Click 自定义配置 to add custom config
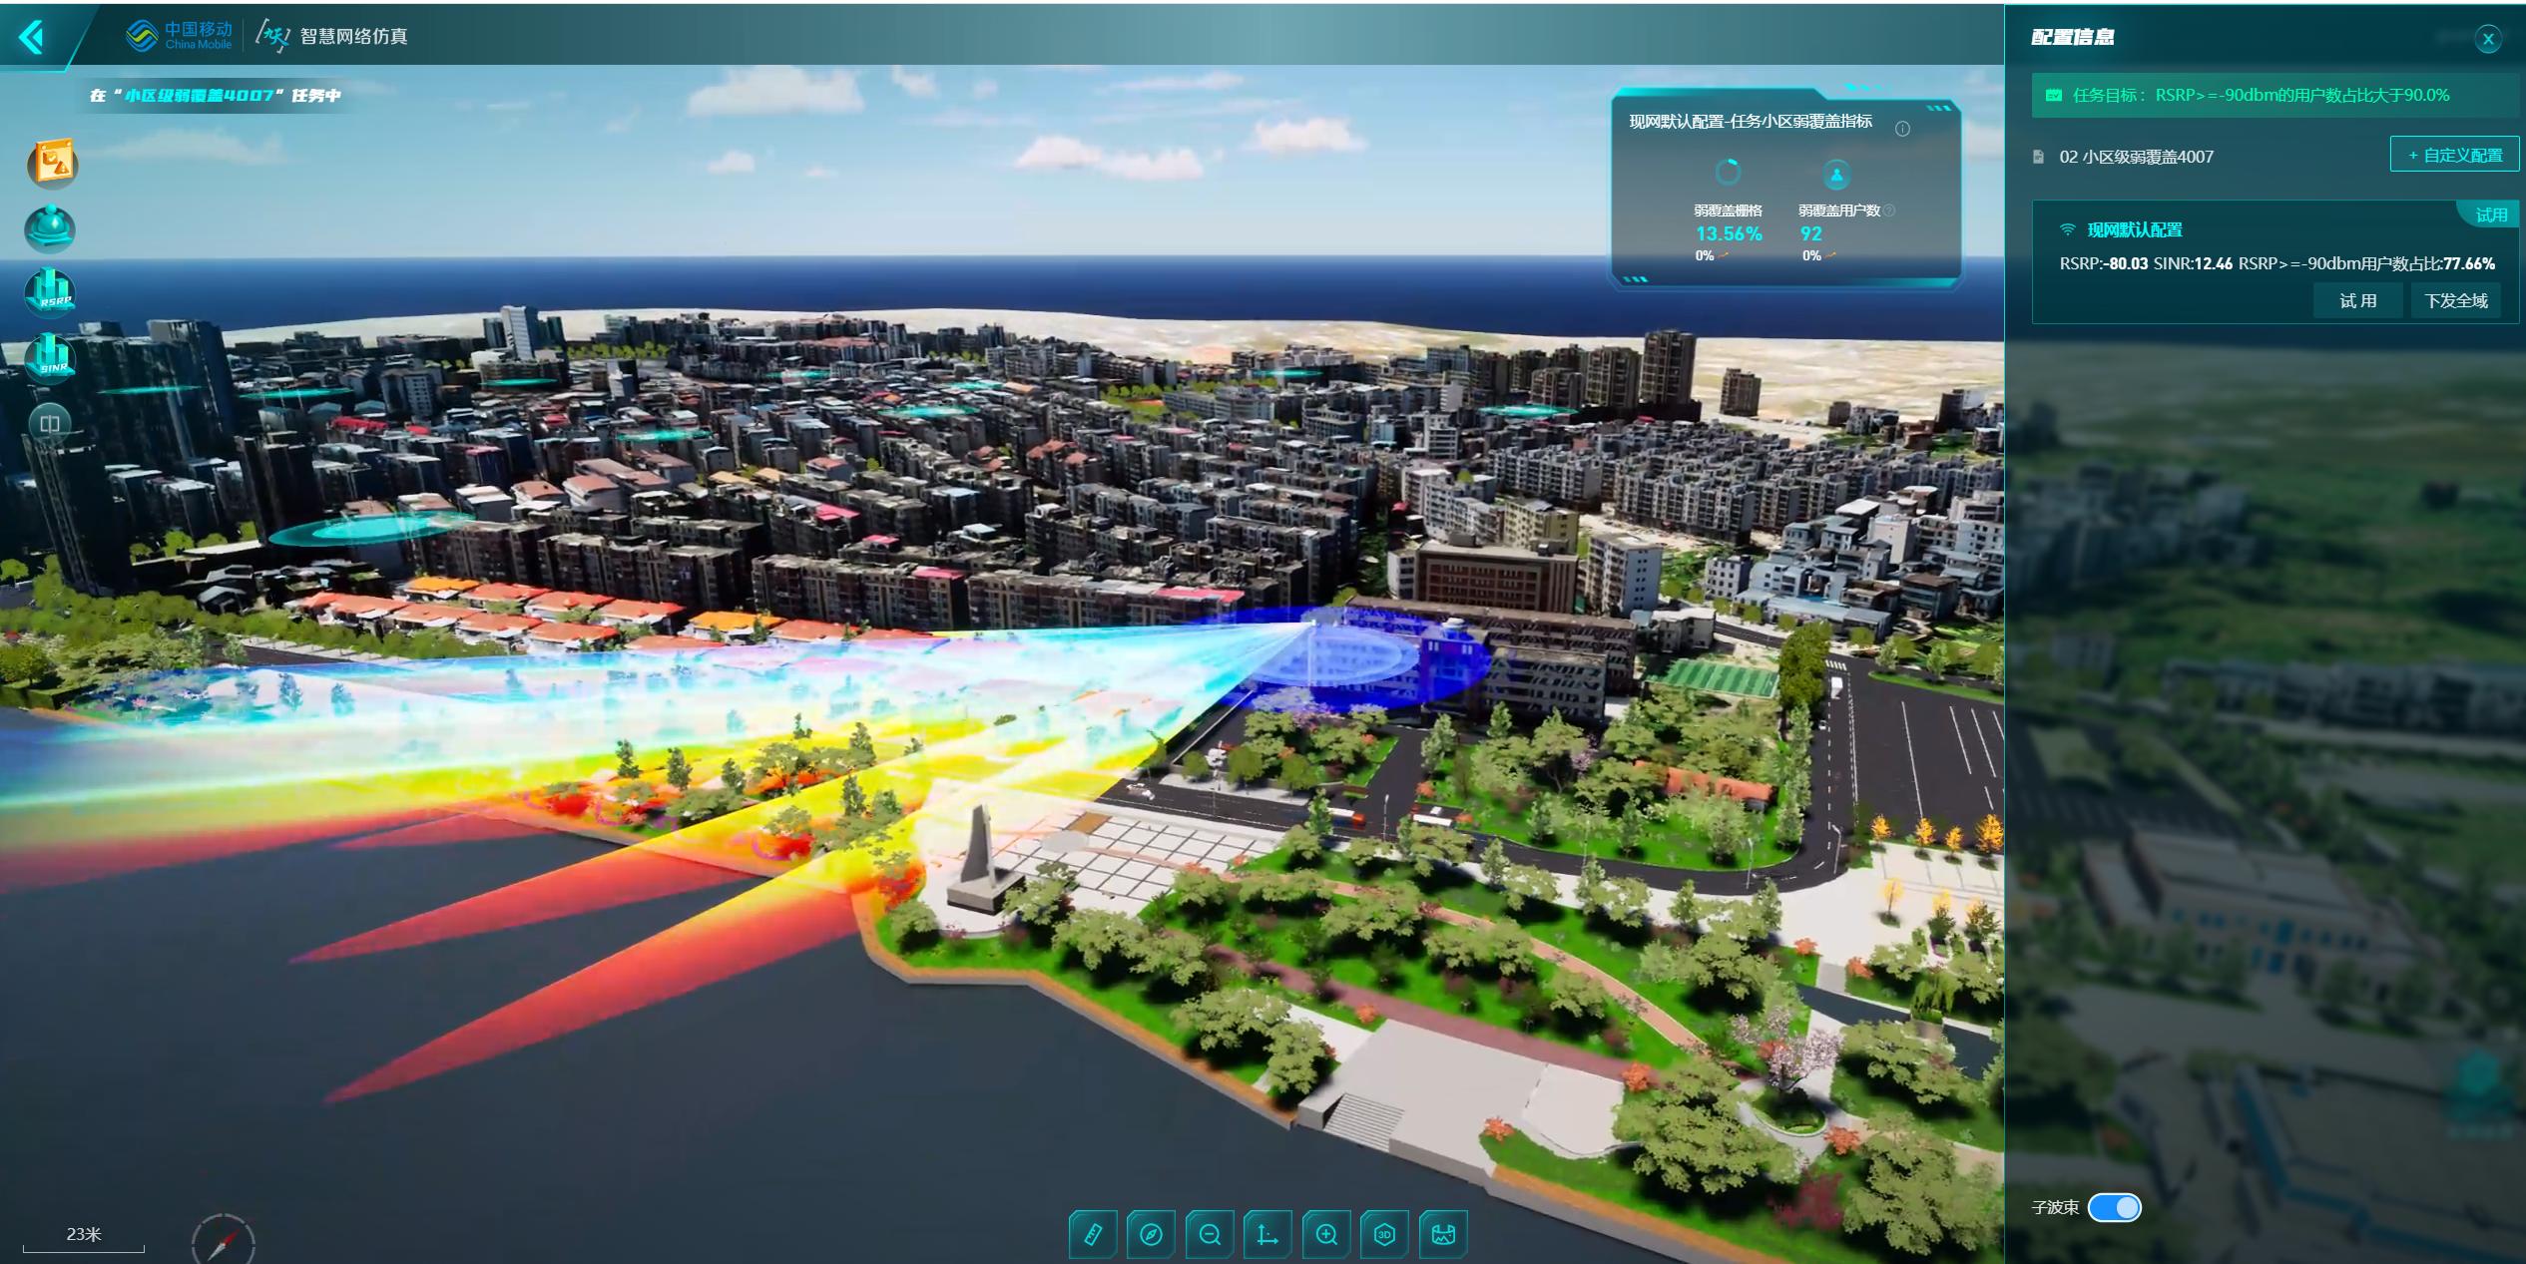2526x1264 pixels. tap(2454, 155)
